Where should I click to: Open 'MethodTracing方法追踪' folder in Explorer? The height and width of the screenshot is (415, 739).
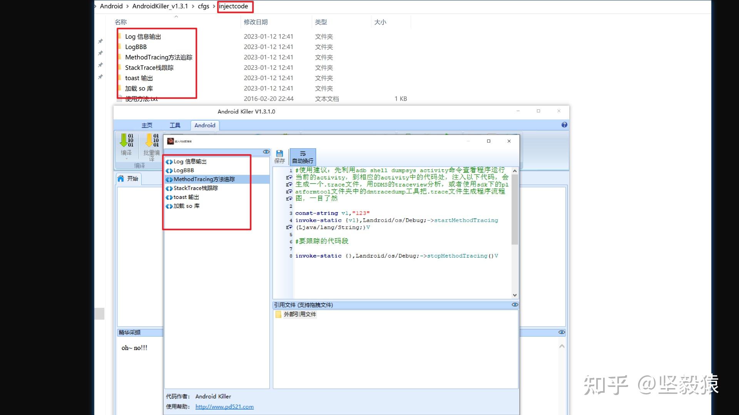pos(159,57)
